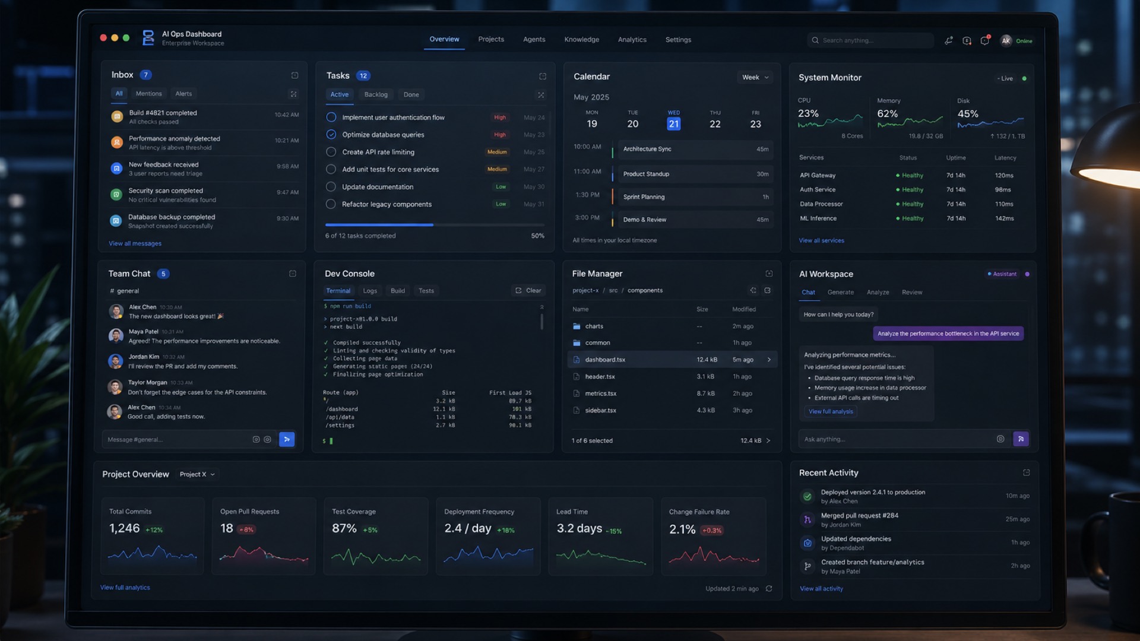Send the AI Workspace prompt
Viewport: 1140px width, 641px height.
tap(1021, 439)
